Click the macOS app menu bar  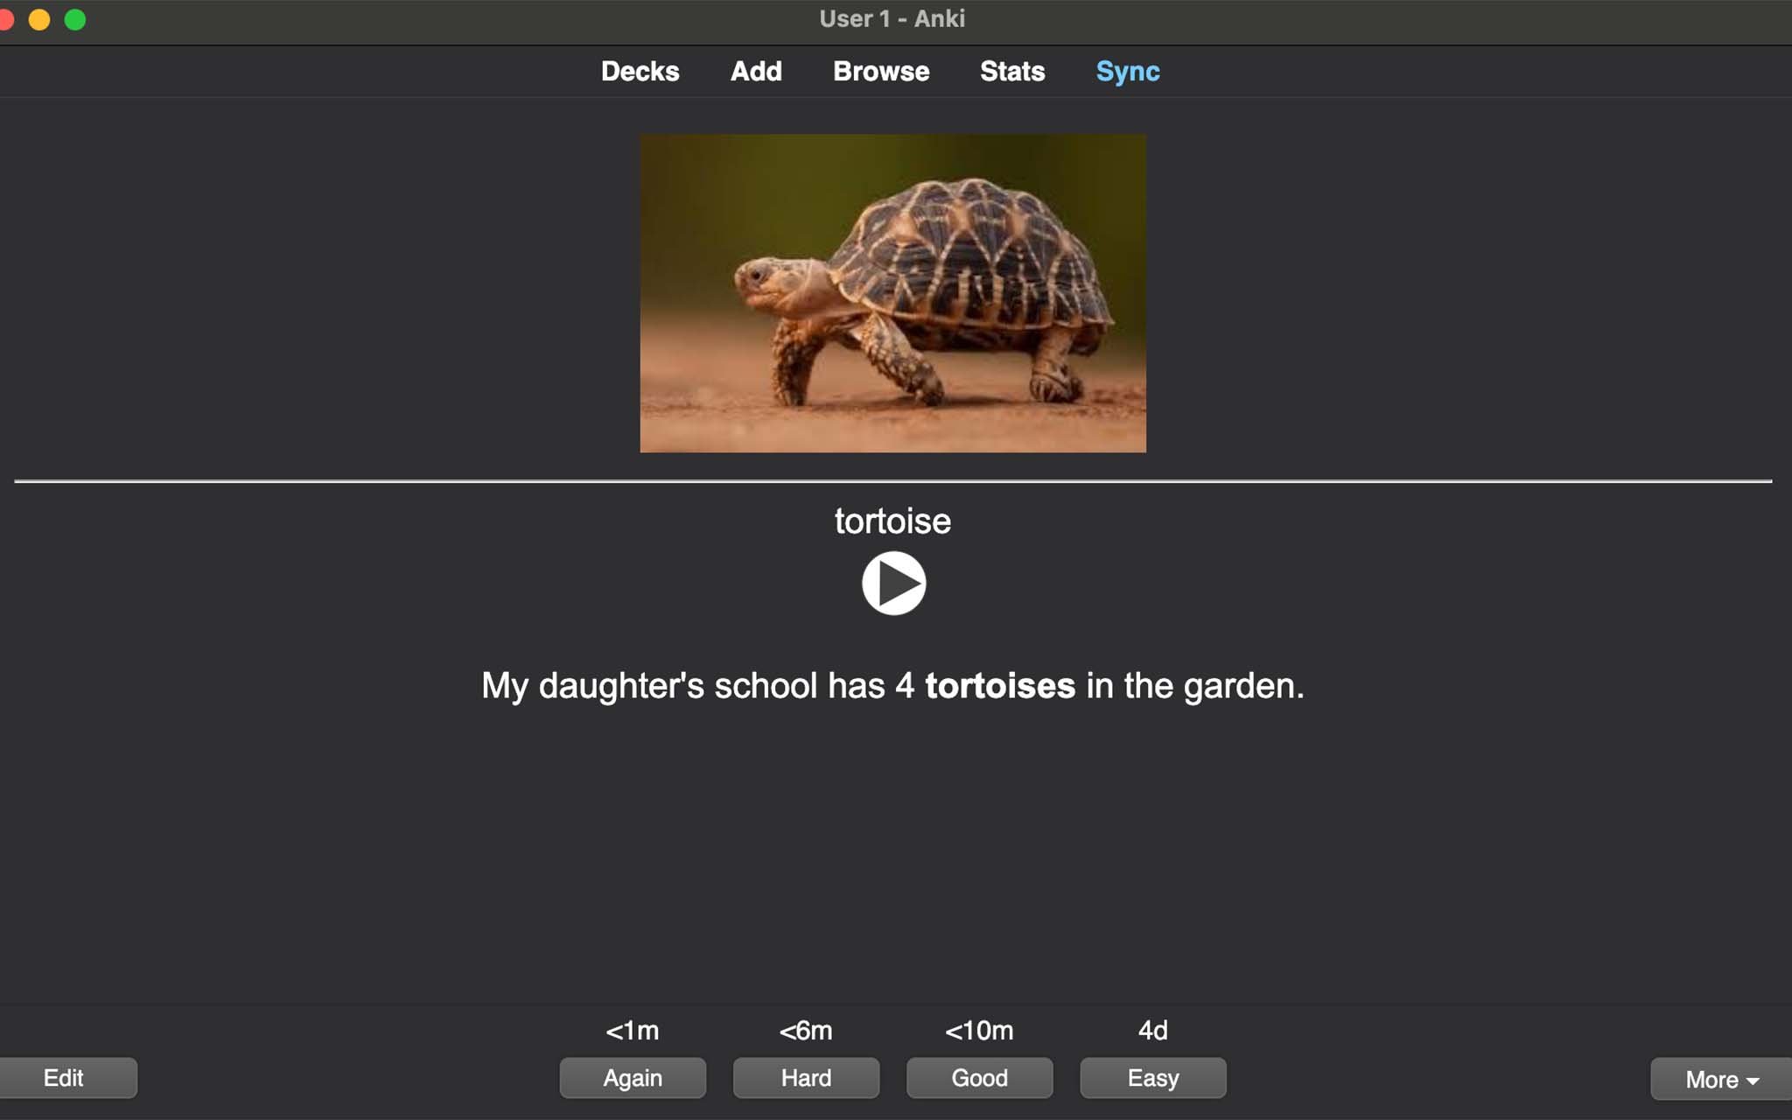(895, 19)
